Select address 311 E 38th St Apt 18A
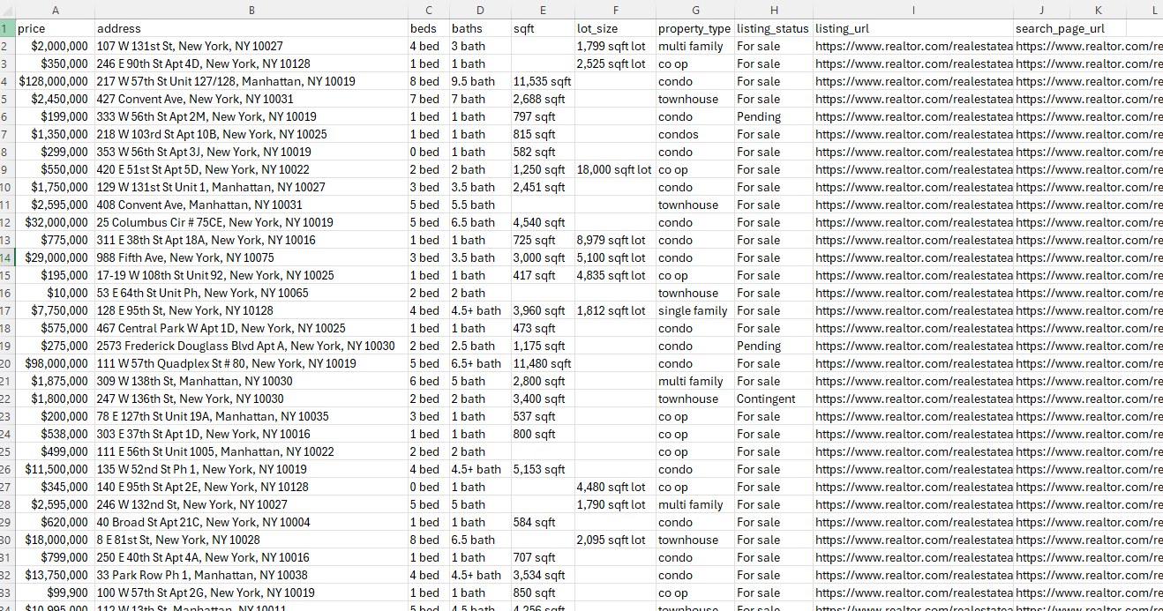 point(251,240)
